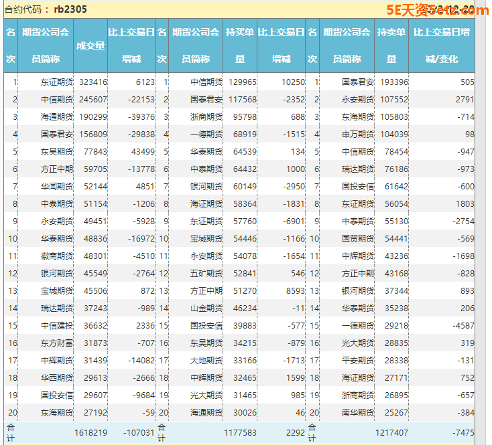Select 浙商期货 in long position rank 3
The image size is (492, 445).
pos(206,117)
